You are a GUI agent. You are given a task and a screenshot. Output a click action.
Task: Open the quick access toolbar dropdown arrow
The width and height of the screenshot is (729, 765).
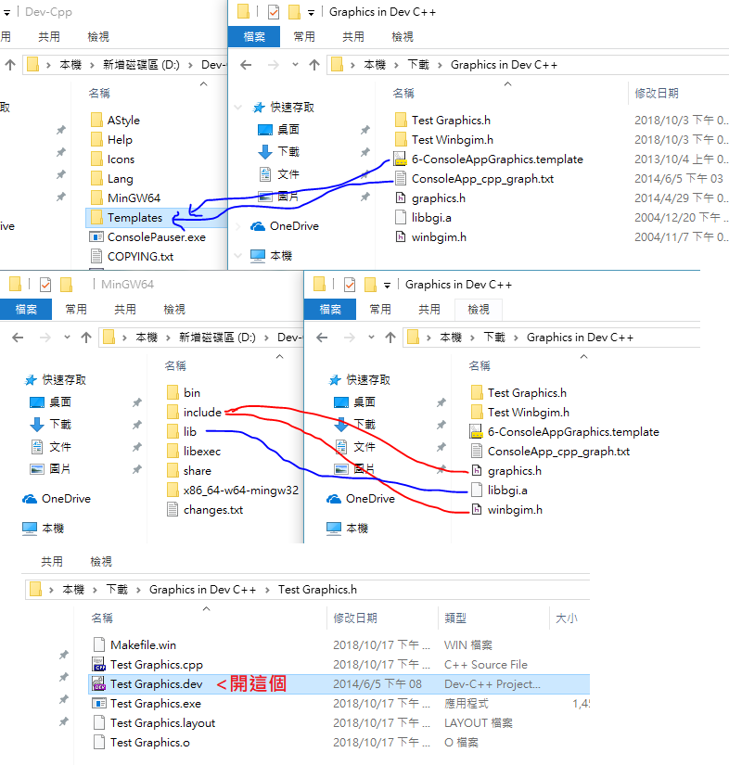click(x=311, y=12)
